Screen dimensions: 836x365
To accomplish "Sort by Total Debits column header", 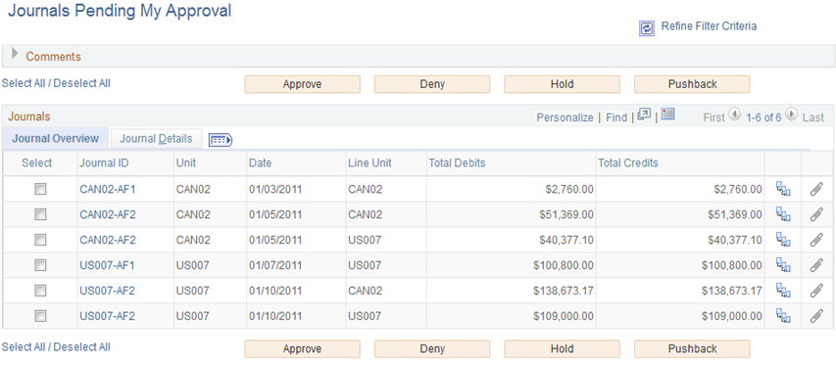I will click(457, 163).
